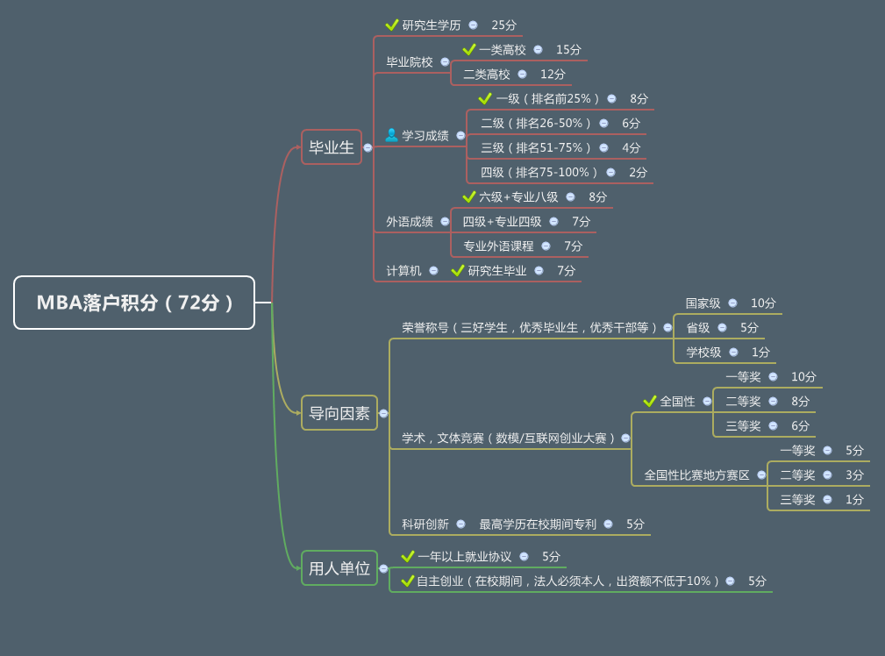Collapse the 研究生学历 score node

(473, 25)
